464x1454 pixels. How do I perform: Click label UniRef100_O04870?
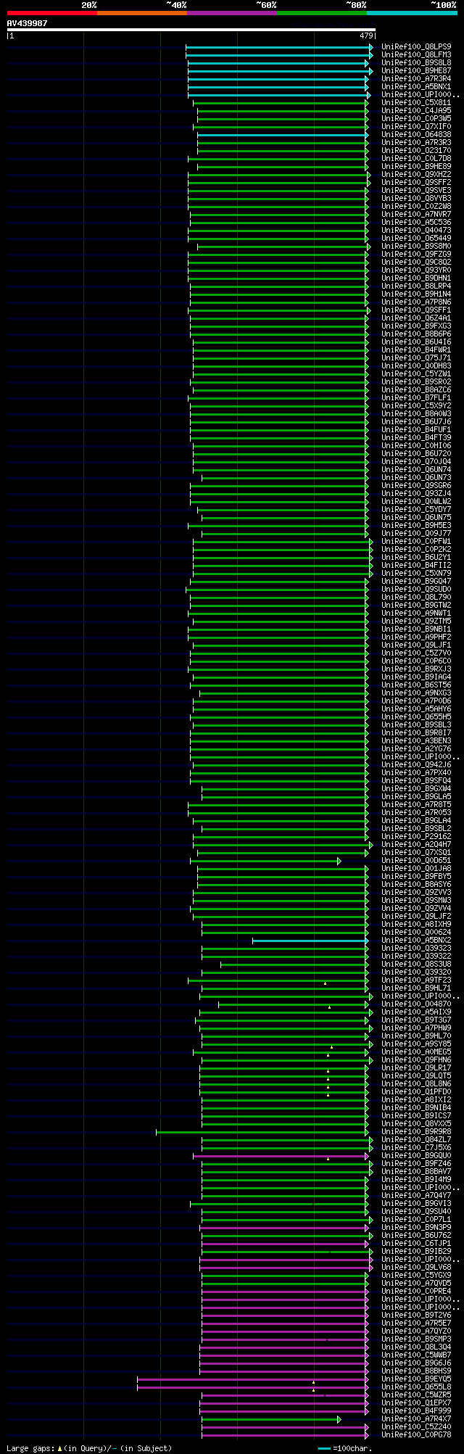click(x=416, y=1004)
